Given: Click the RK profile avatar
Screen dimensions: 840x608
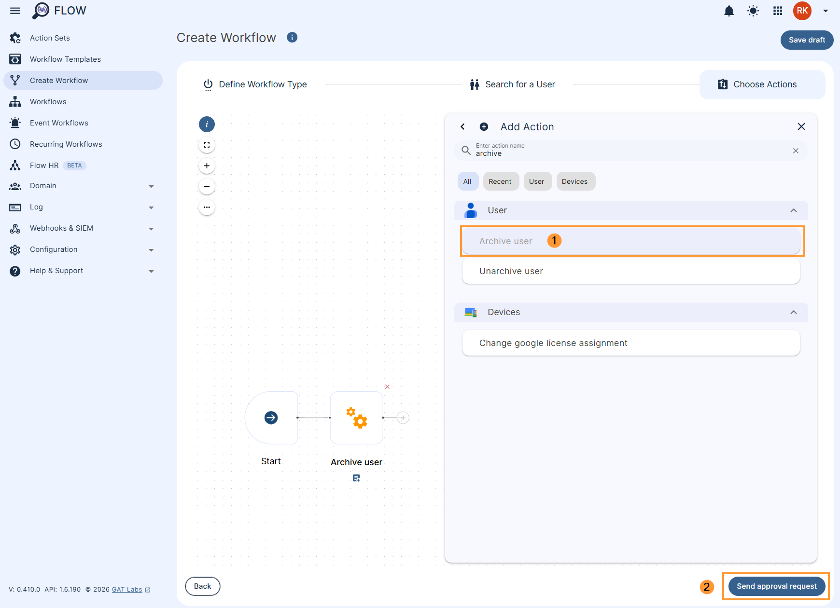Looking at the screenshot, I should [x=802, y=11].
